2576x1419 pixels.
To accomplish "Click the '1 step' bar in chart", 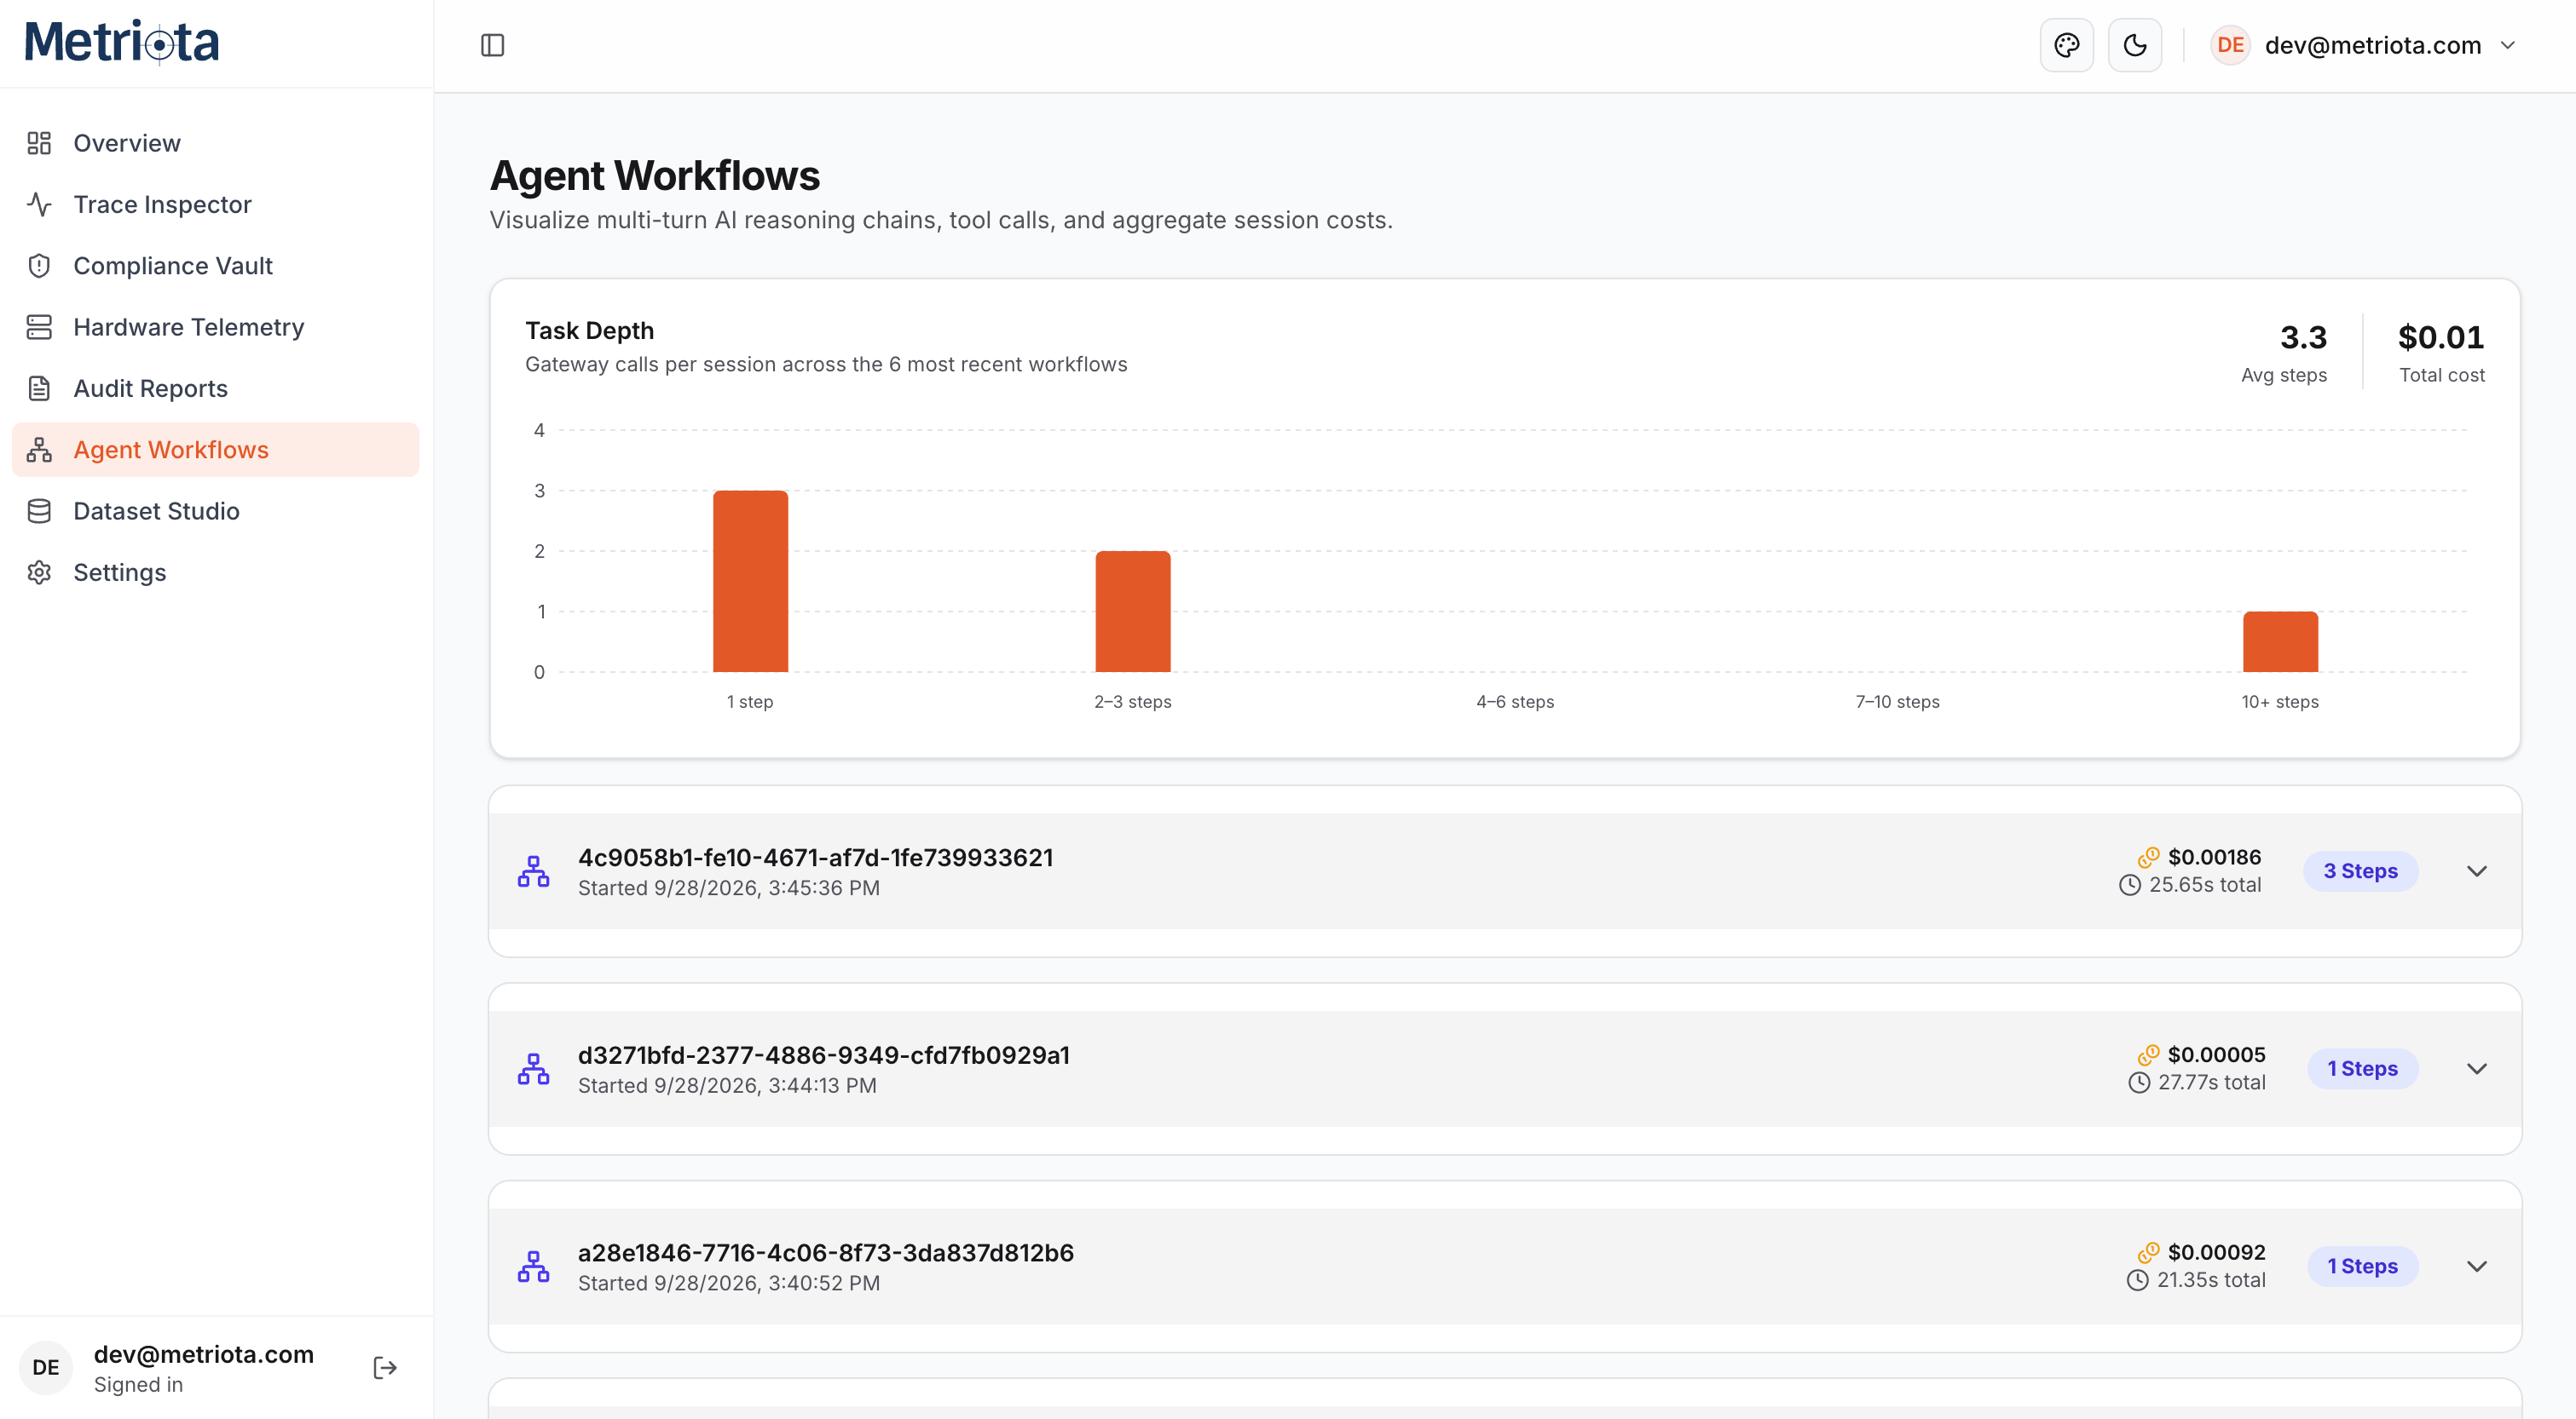I will (750, 582).
